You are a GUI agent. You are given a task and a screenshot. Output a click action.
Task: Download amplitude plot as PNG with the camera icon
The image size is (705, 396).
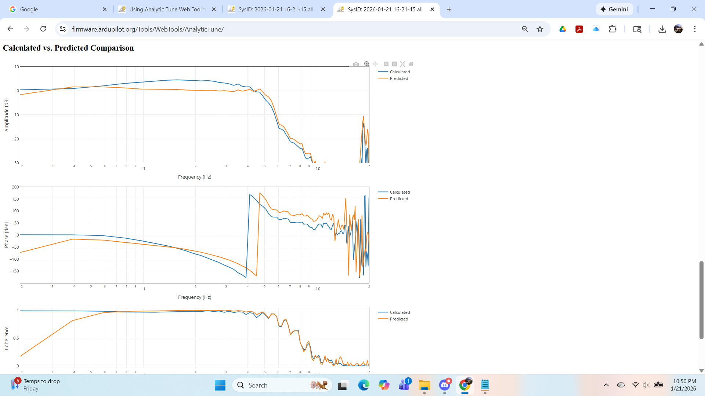(356, 64)
